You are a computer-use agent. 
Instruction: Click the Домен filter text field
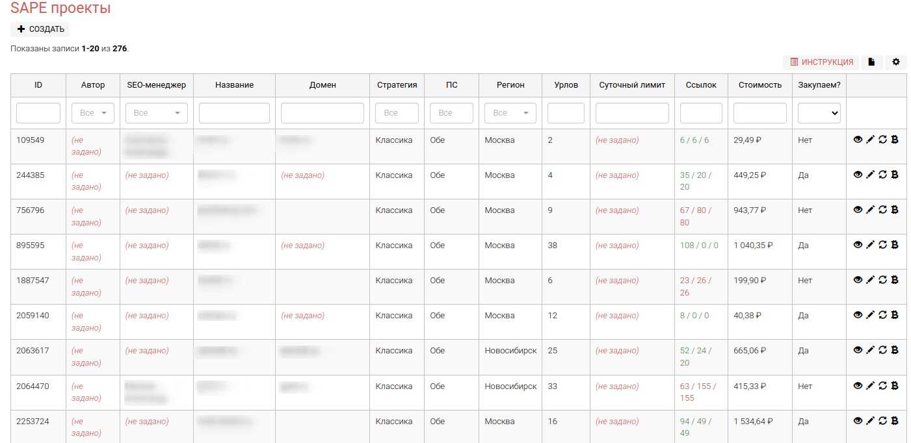[322, 113]
